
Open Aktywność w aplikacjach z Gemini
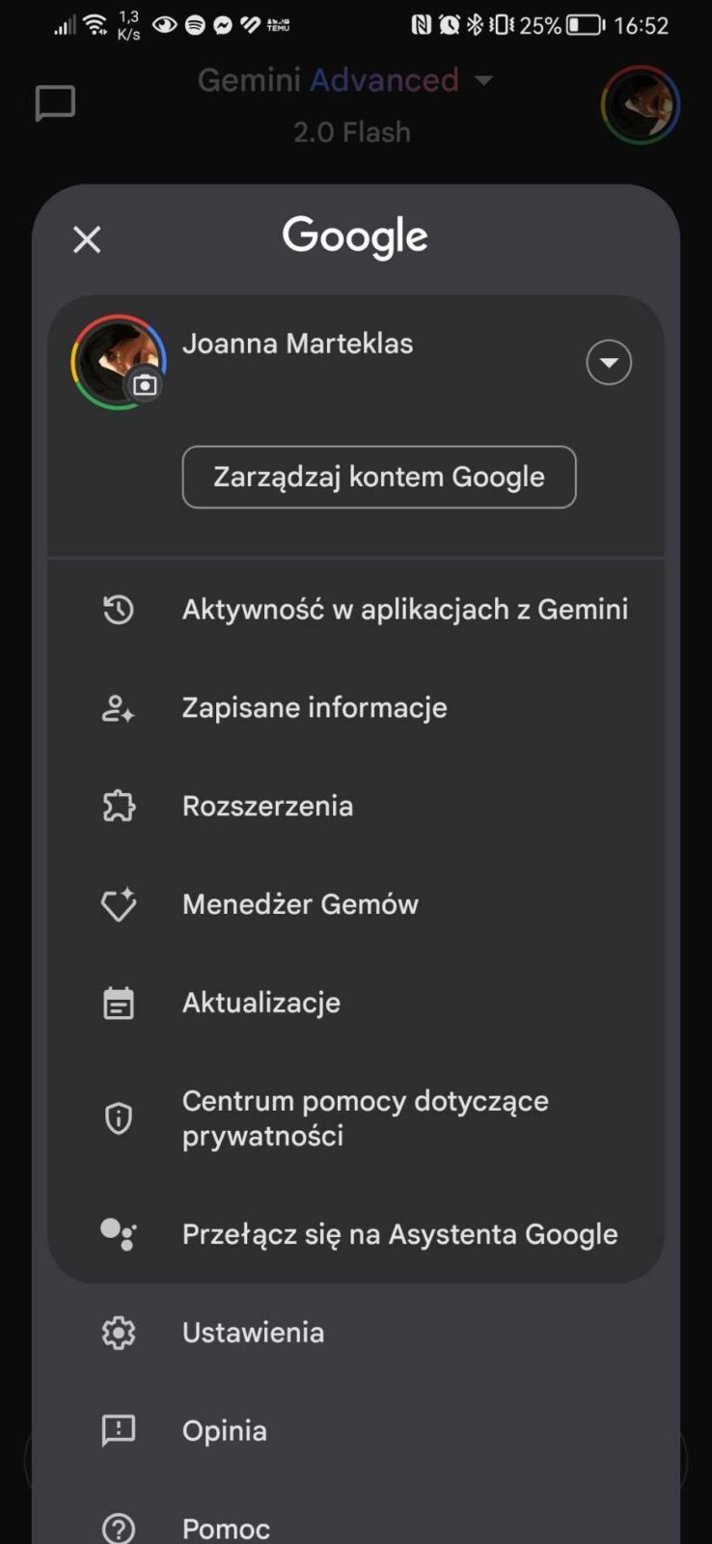(x=405, y=610)
